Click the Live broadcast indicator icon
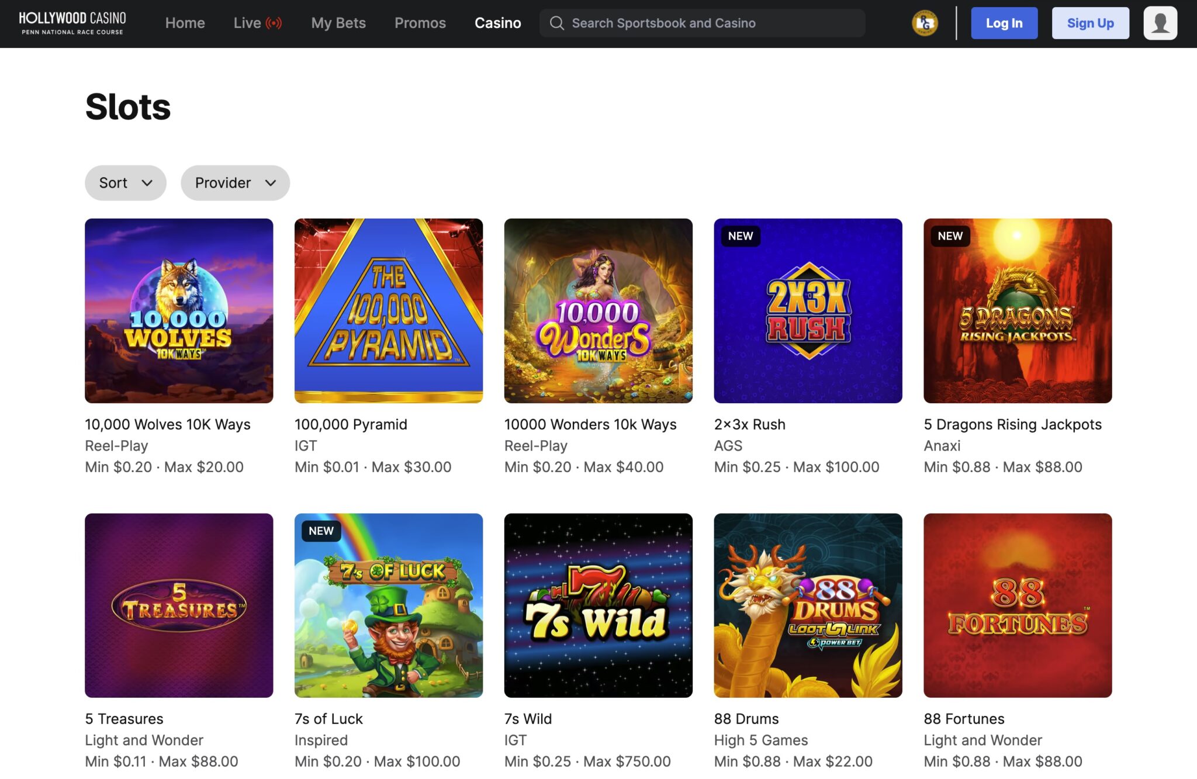 click(274, 23)
